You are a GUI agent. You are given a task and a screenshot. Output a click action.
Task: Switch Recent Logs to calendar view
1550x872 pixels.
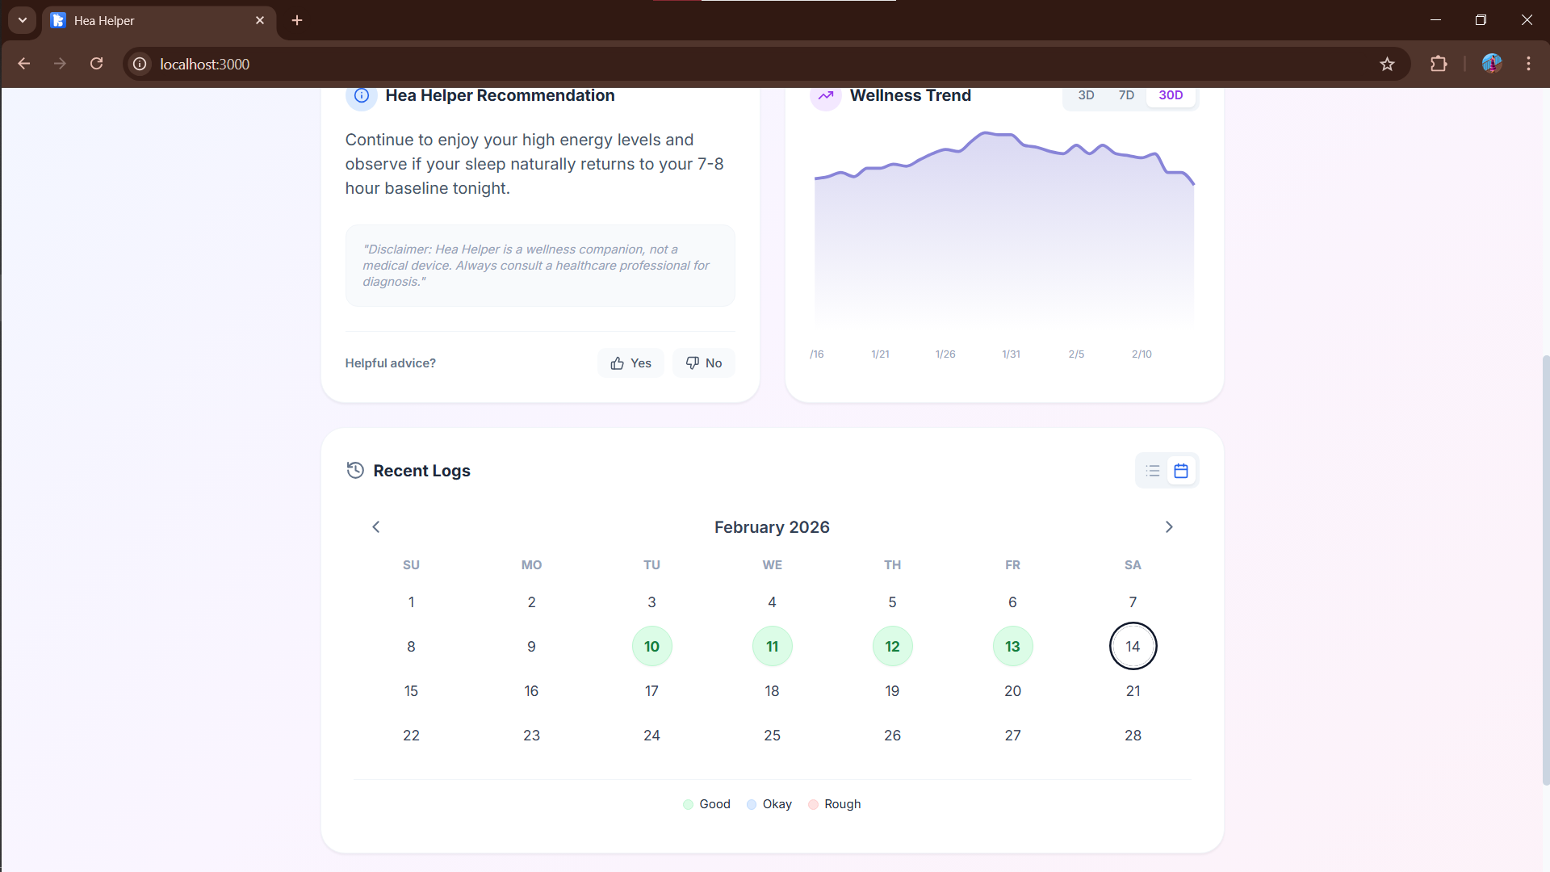point(1181,471)
